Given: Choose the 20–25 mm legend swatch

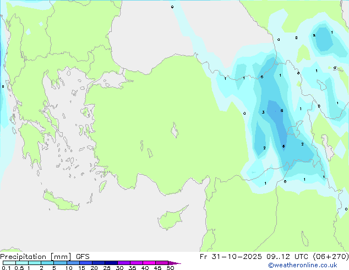Looking at the screenshot, I should pos(99,263).
